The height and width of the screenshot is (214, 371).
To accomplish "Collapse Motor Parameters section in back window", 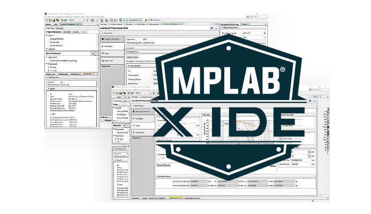I will click(x=222, y=28).
